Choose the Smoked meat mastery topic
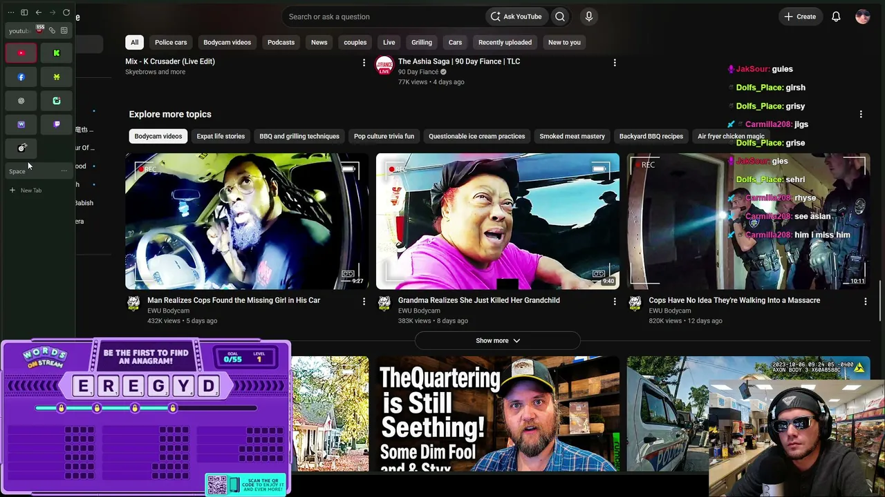 click(572, 136)
